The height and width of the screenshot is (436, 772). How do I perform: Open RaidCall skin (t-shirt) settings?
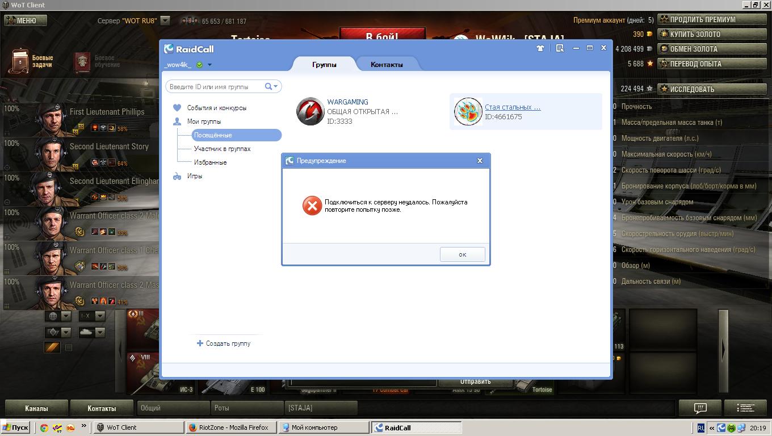pos(540,48)
